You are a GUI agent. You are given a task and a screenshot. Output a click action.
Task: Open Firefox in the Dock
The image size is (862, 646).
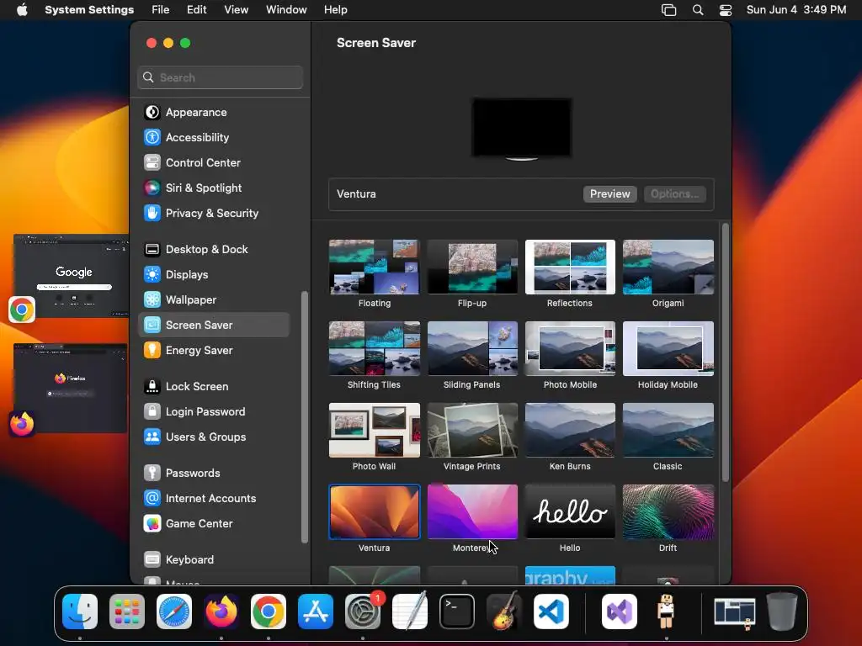(221, 612)
